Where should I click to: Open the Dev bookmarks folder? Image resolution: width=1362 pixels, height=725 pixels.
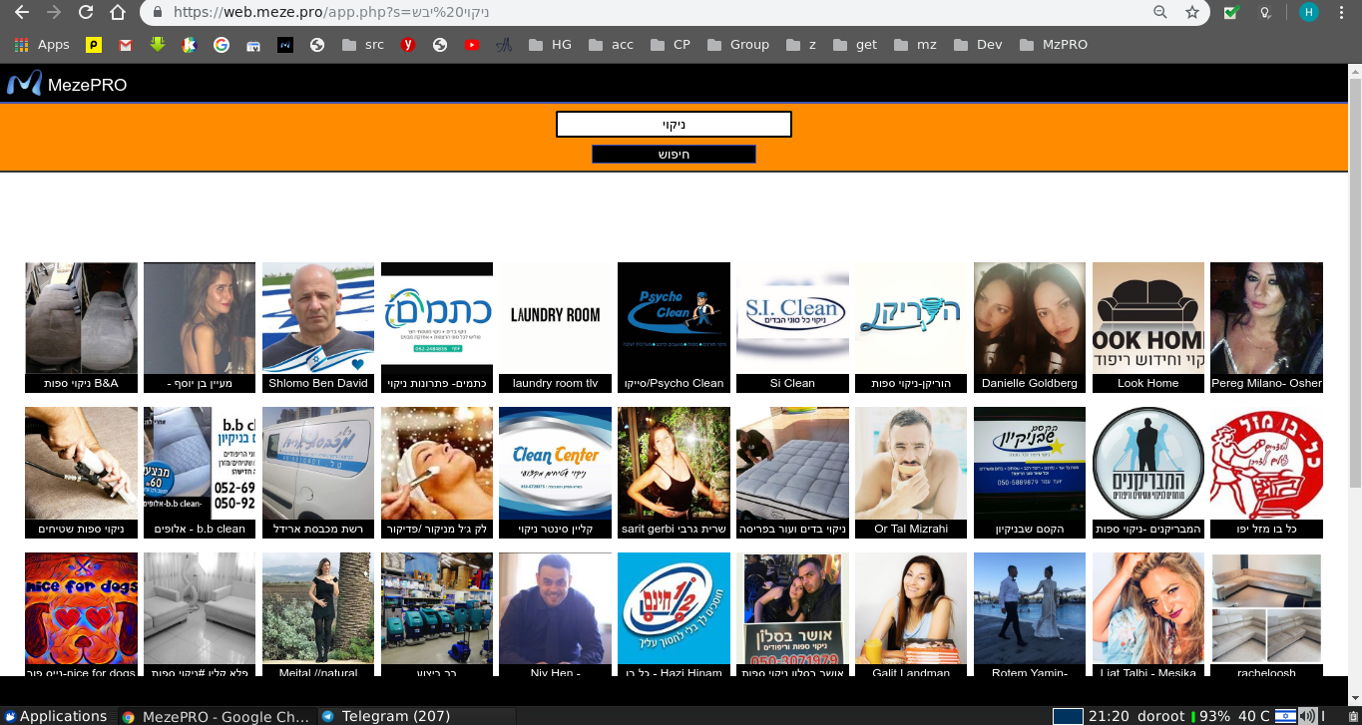click(x=978, y=44)
